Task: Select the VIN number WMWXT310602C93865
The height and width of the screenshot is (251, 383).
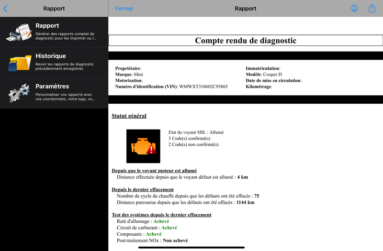Action: pos(203,87)
